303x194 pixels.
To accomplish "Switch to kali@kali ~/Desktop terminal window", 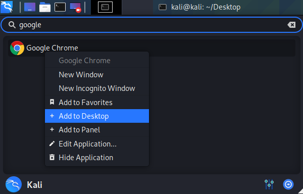I will tap(199, 7).
